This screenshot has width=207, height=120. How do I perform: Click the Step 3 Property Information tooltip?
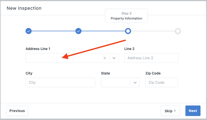[x=126, y=16]
